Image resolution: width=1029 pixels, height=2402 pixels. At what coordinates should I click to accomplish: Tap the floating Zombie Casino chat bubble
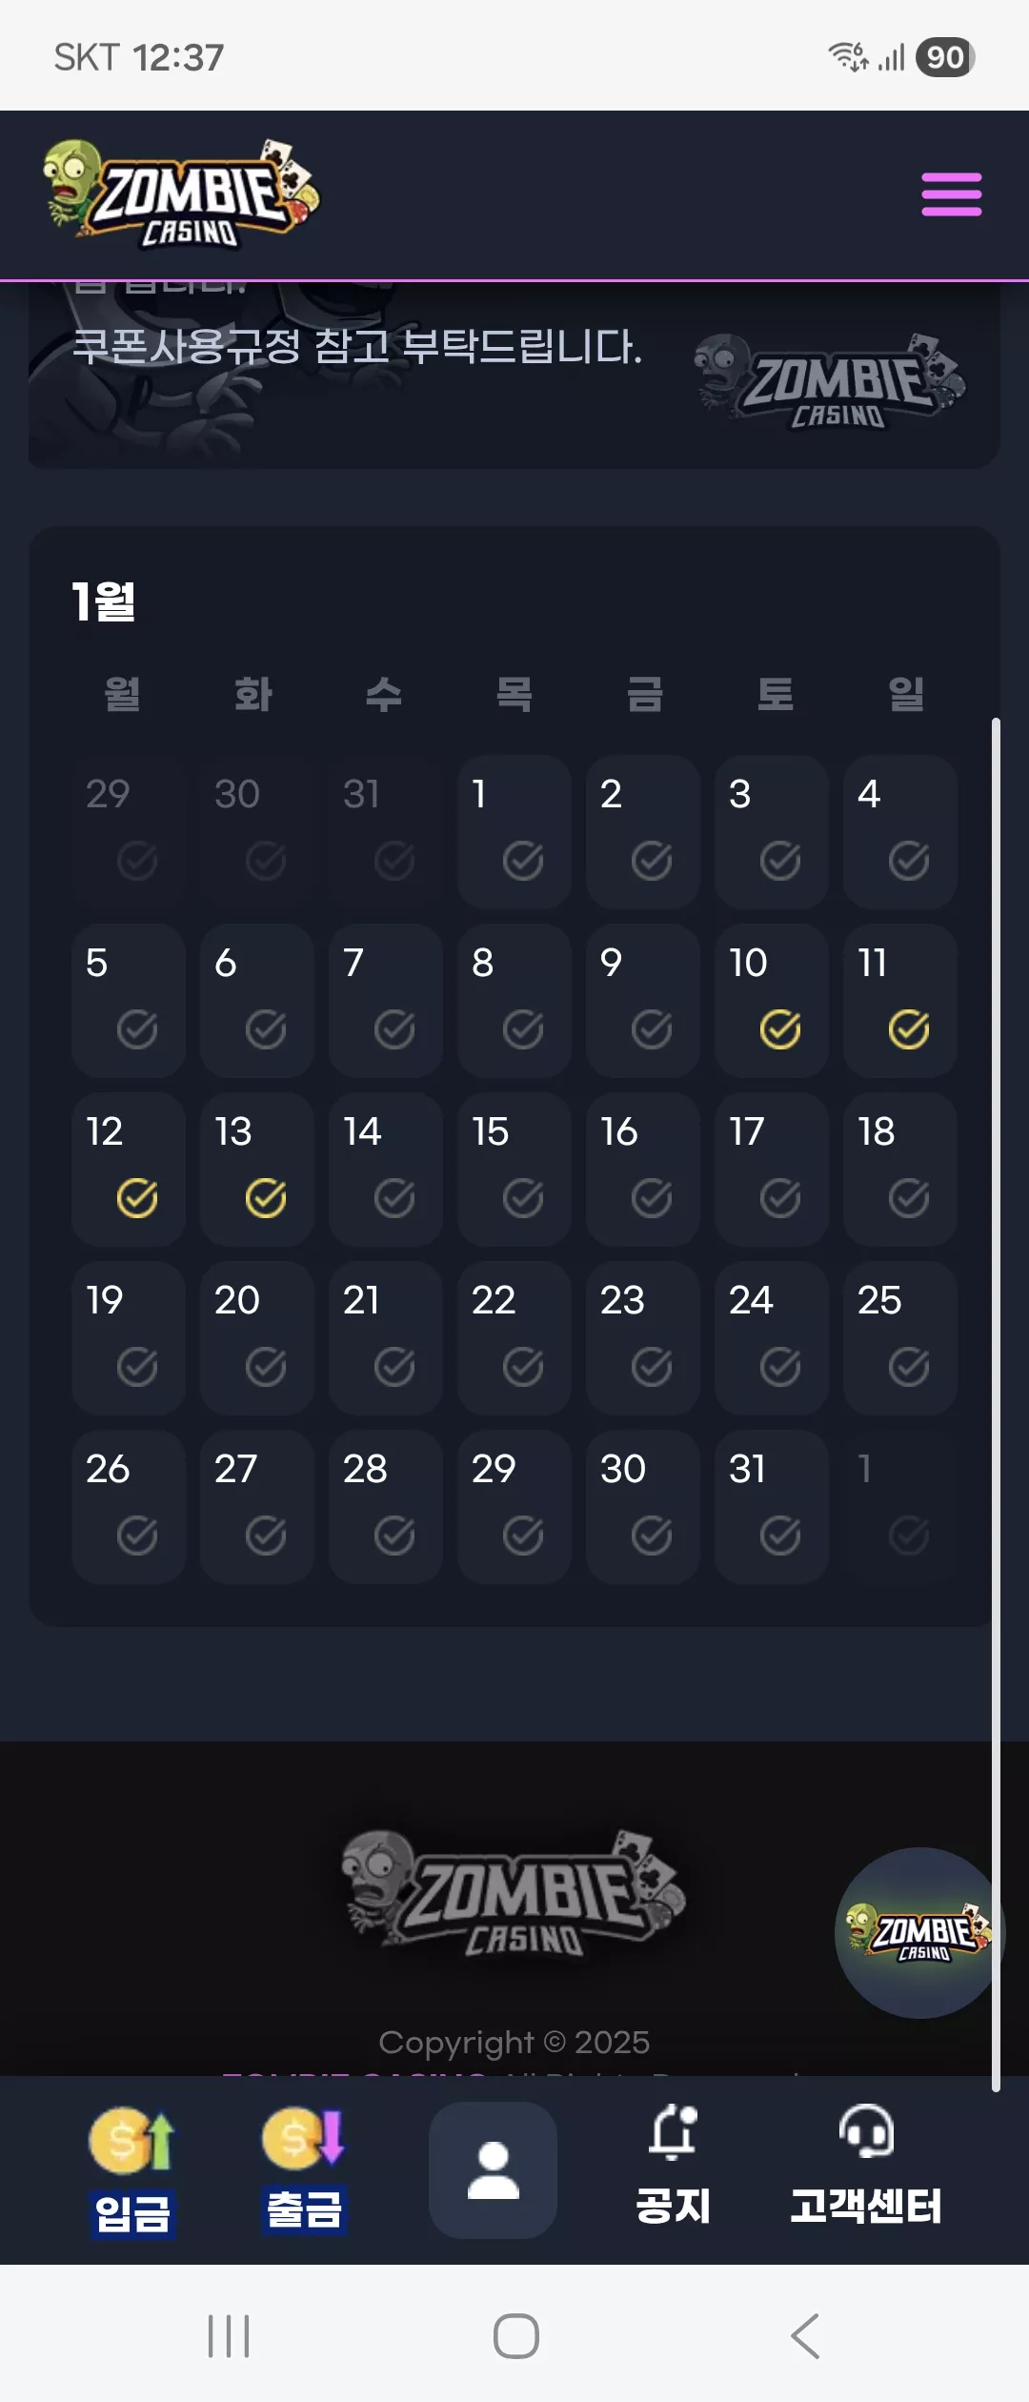click(918, 1932)
